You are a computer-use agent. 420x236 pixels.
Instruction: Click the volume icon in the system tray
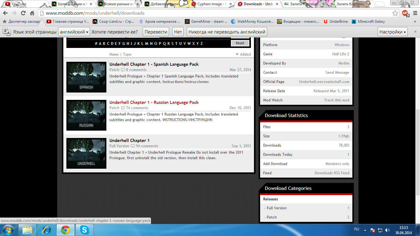[387, 230]
